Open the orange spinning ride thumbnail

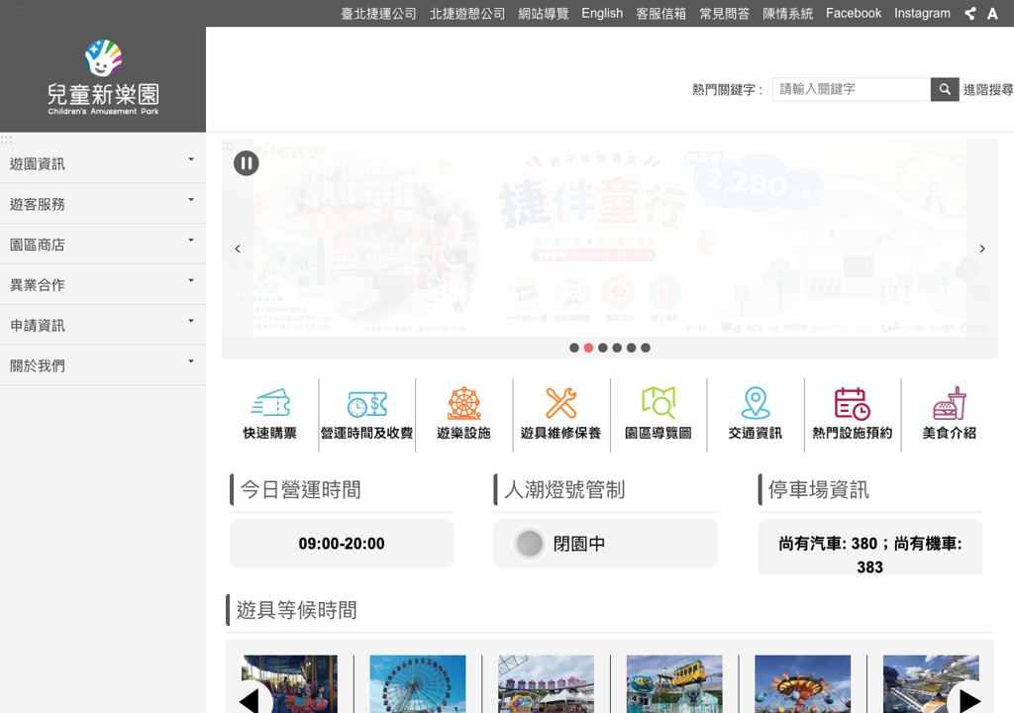click(802, 684)
